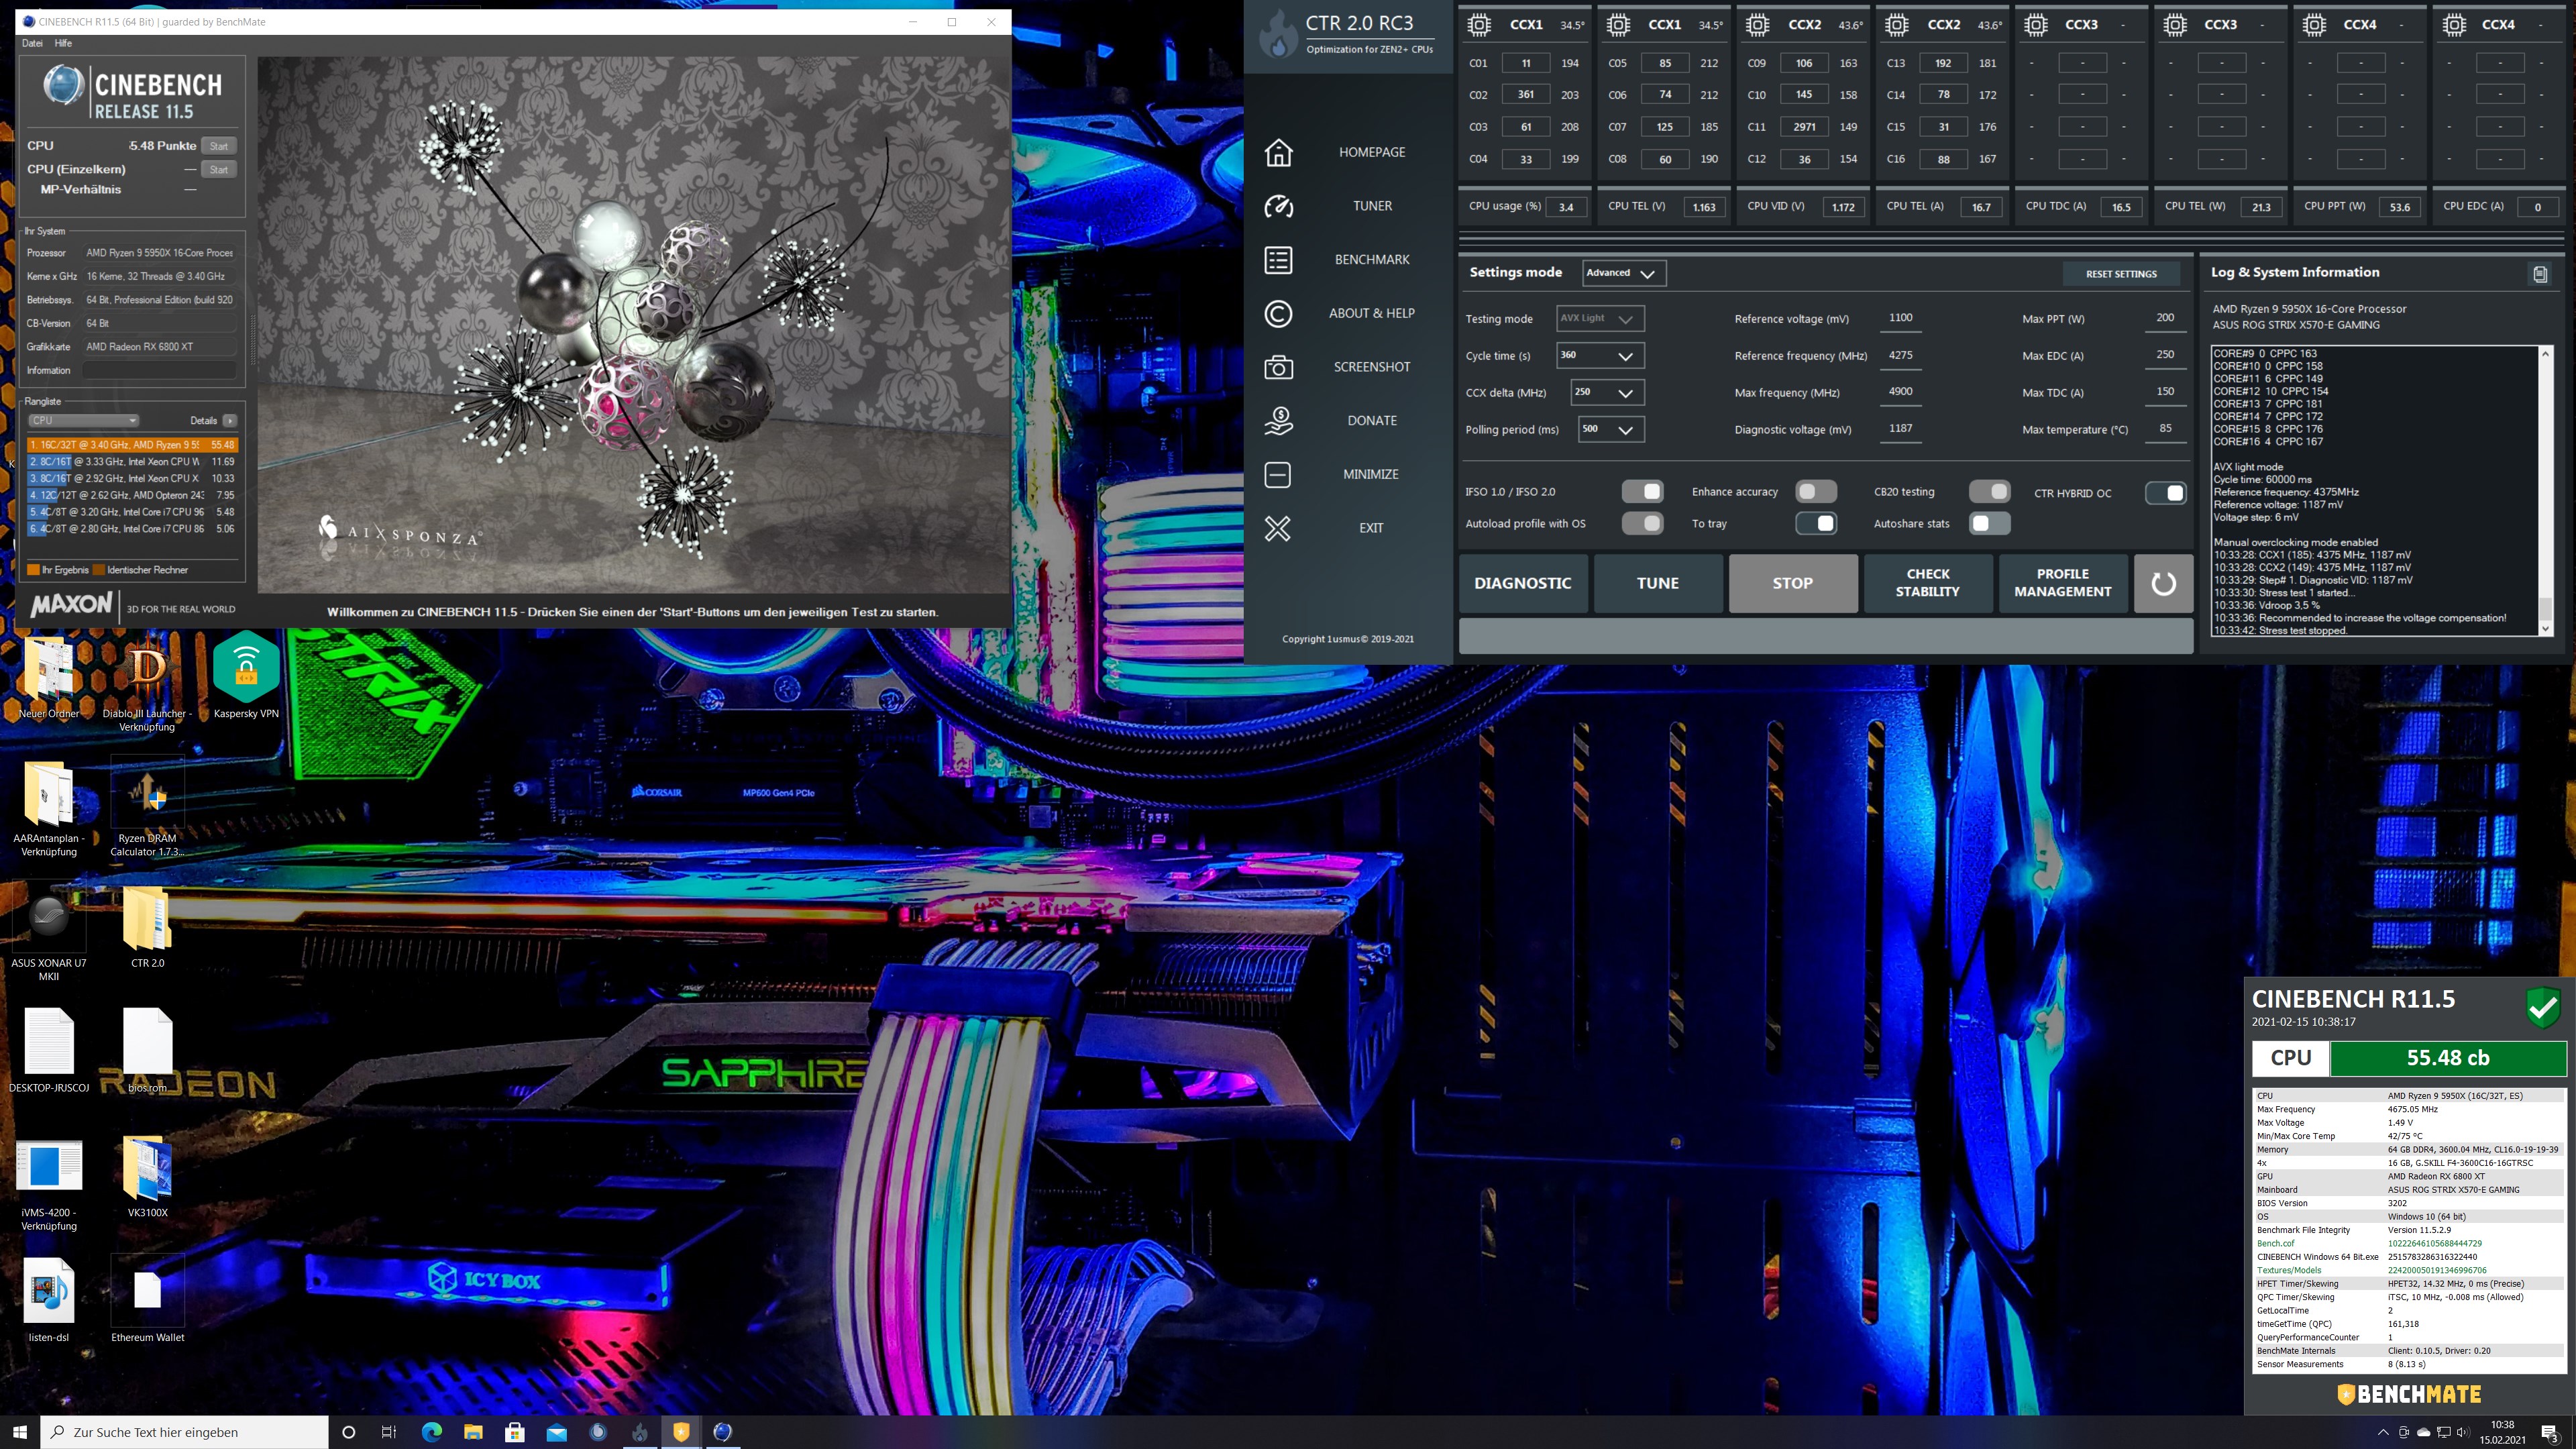Expand Rangliste Details arrow in Cinebench

(x=230, y=421)
